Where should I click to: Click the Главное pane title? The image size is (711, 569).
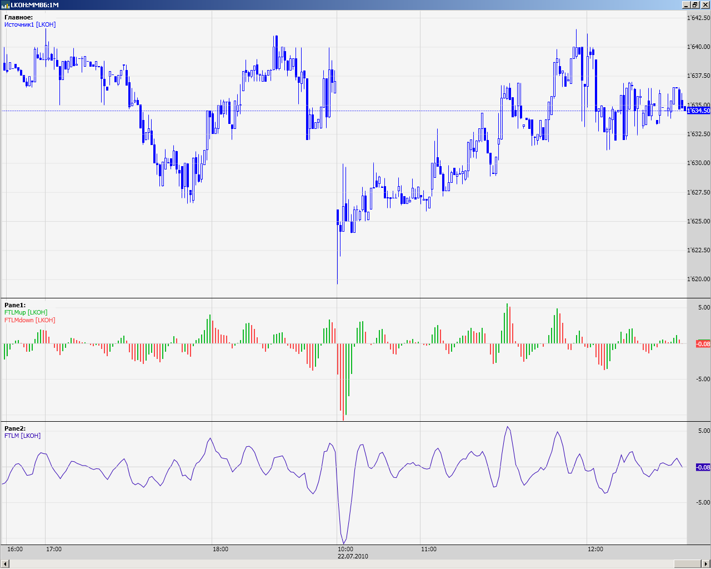click(x=18, y=17)
